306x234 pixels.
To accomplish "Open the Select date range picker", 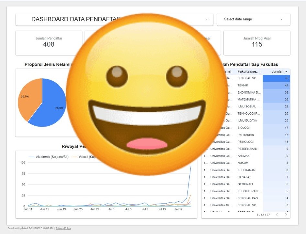I will [254, 19].
